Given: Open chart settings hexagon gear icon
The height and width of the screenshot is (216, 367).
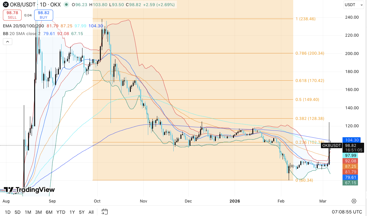Looking at the screenshot, I should [x=354, y=201].
